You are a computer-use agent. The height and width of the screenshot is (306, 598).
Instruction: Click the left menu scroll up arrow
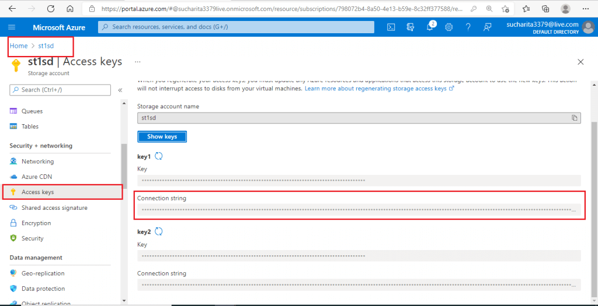tap(124, 104)
